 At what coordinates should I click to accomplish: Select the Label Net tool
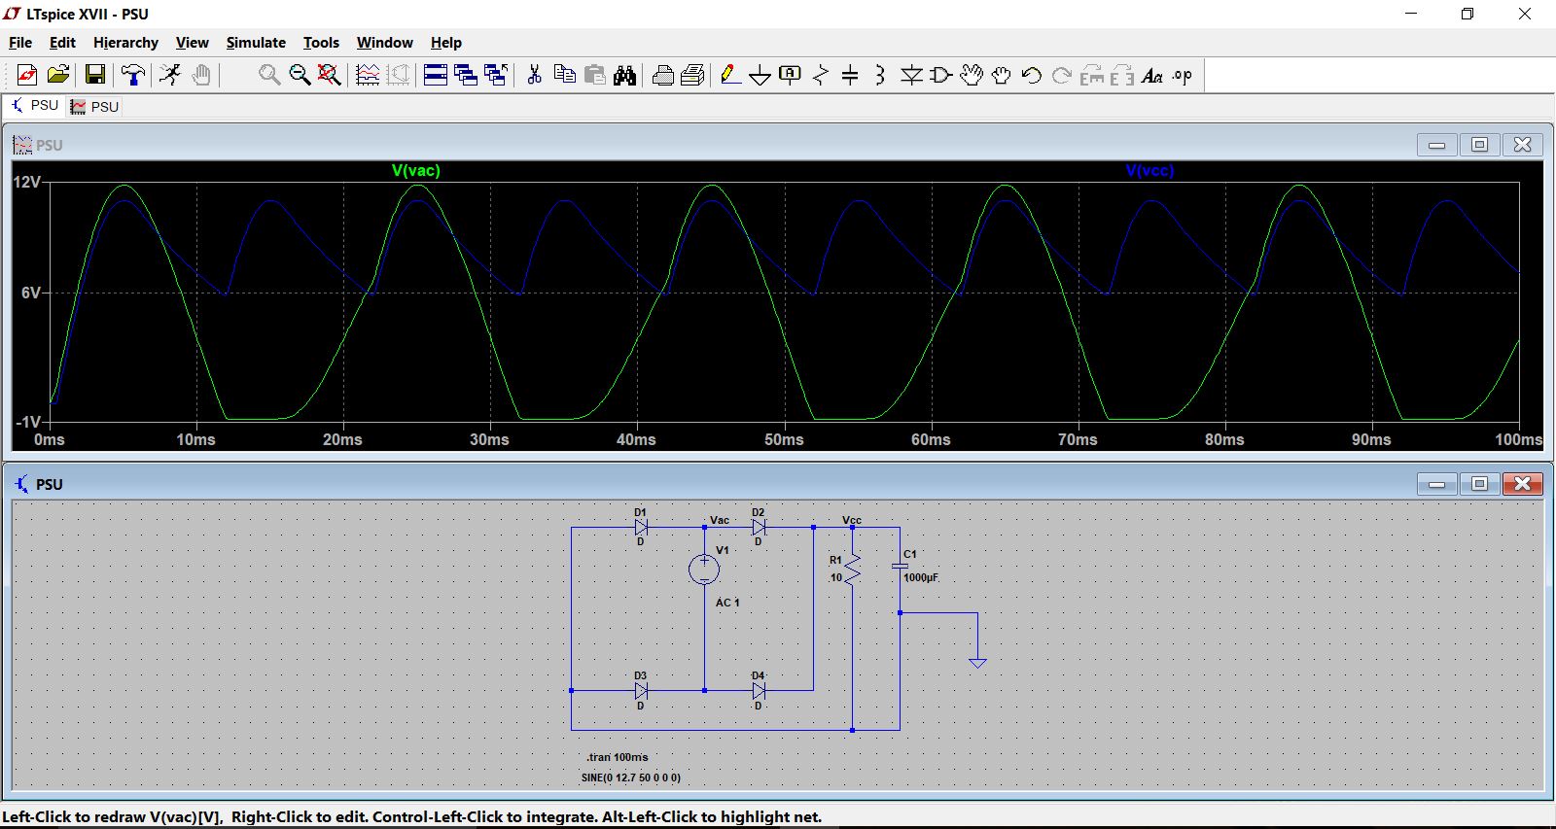pos(791,75)
